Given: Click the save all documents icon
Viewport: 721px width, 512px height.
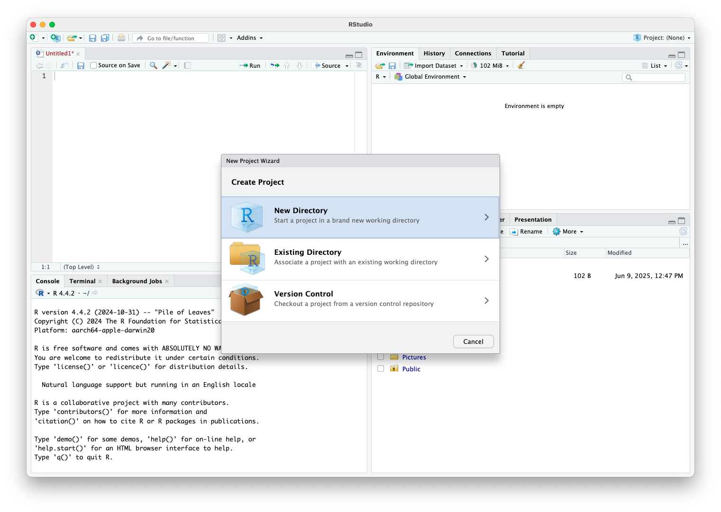Looking at the screenshot, I should tap(105, 38).
